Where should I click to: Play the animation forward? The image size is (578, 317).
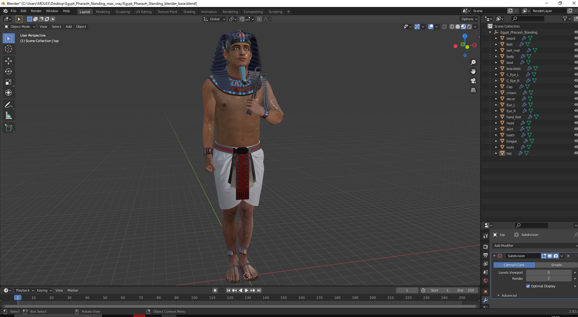tap(247, 290)
